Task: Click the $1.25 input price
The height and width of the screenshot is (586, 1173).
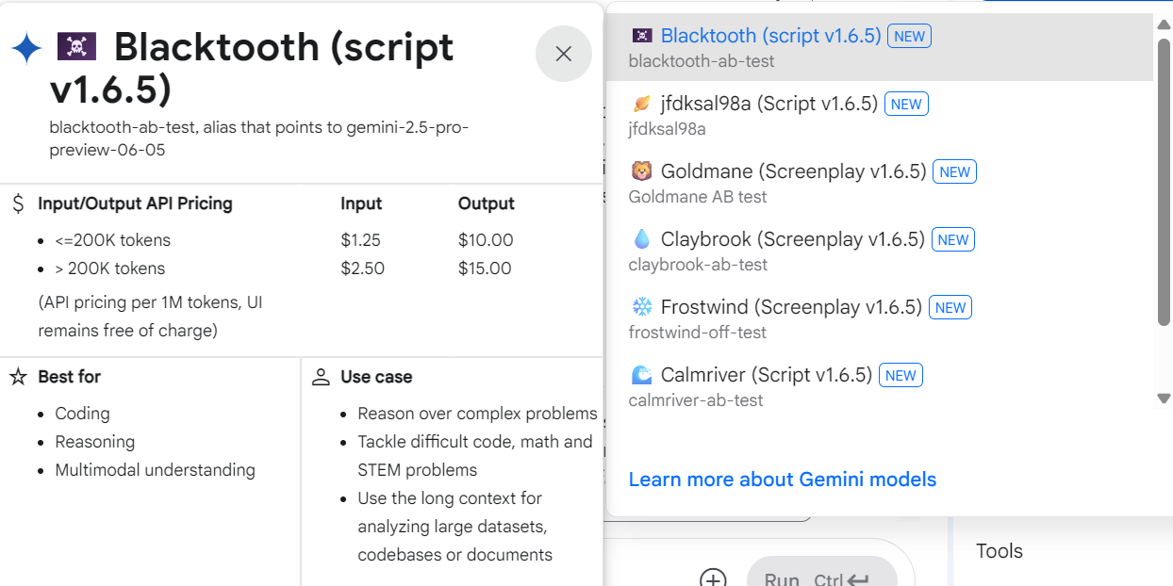Action: point(361,240)
